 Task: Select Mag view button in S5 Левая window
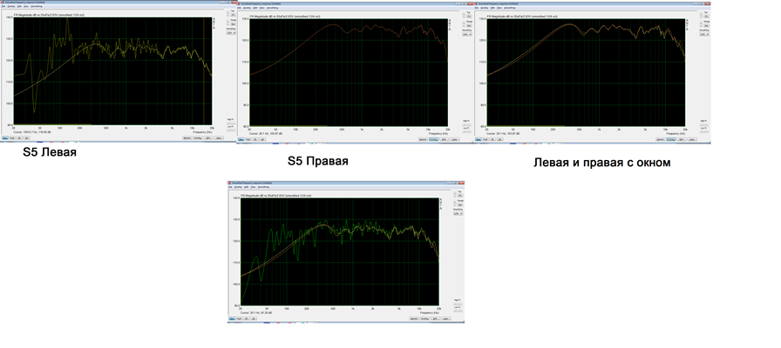[x=4, y=137]
